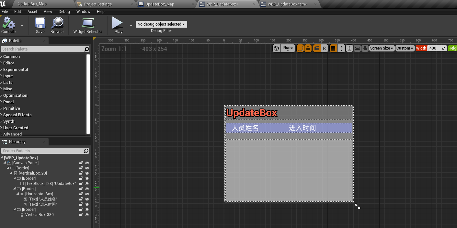Toggle grid snapping in the designer toolbar

tap(333, 48)
